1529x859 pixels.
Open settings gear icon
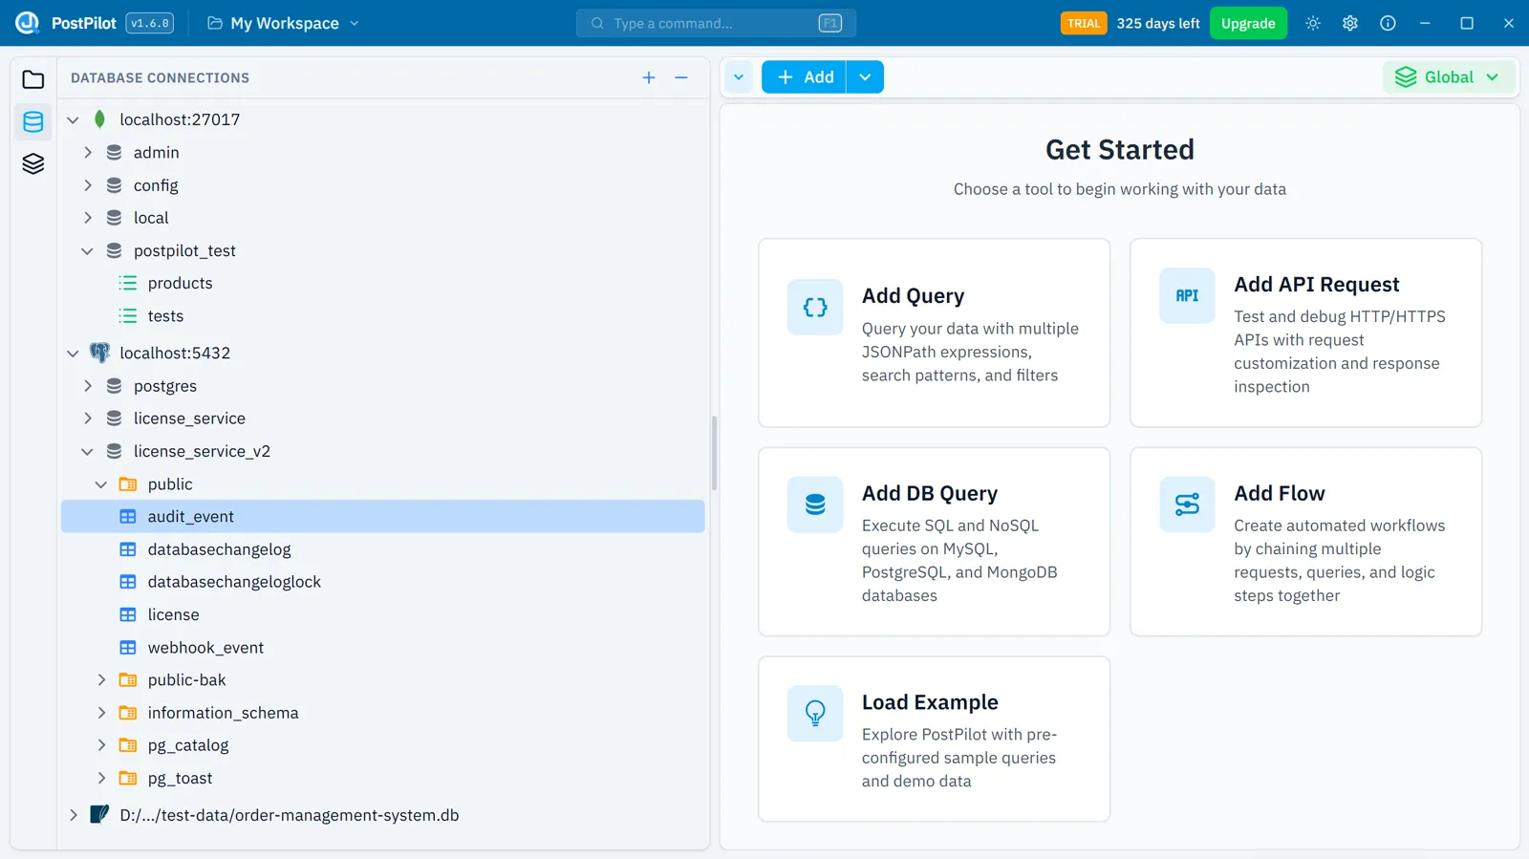1350,23
